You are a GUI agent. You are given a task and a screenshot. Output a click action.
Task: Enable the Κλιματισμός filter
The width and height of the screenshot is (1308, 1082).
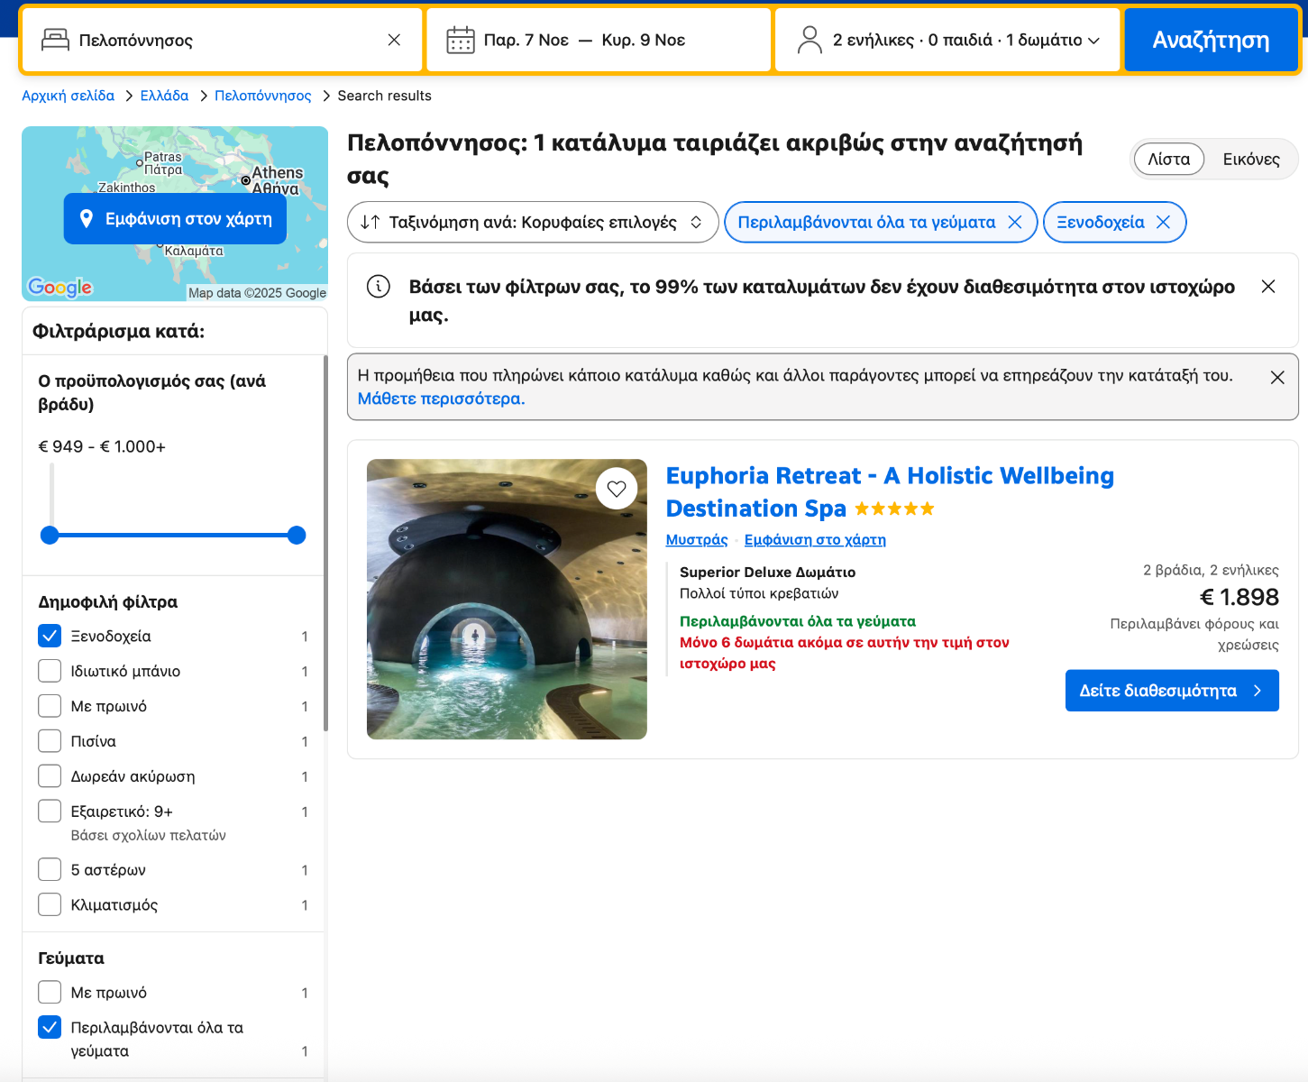(50, 904)
